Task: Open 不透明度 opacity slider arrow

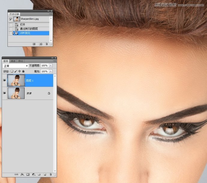Action: click(x=51, y=65)
